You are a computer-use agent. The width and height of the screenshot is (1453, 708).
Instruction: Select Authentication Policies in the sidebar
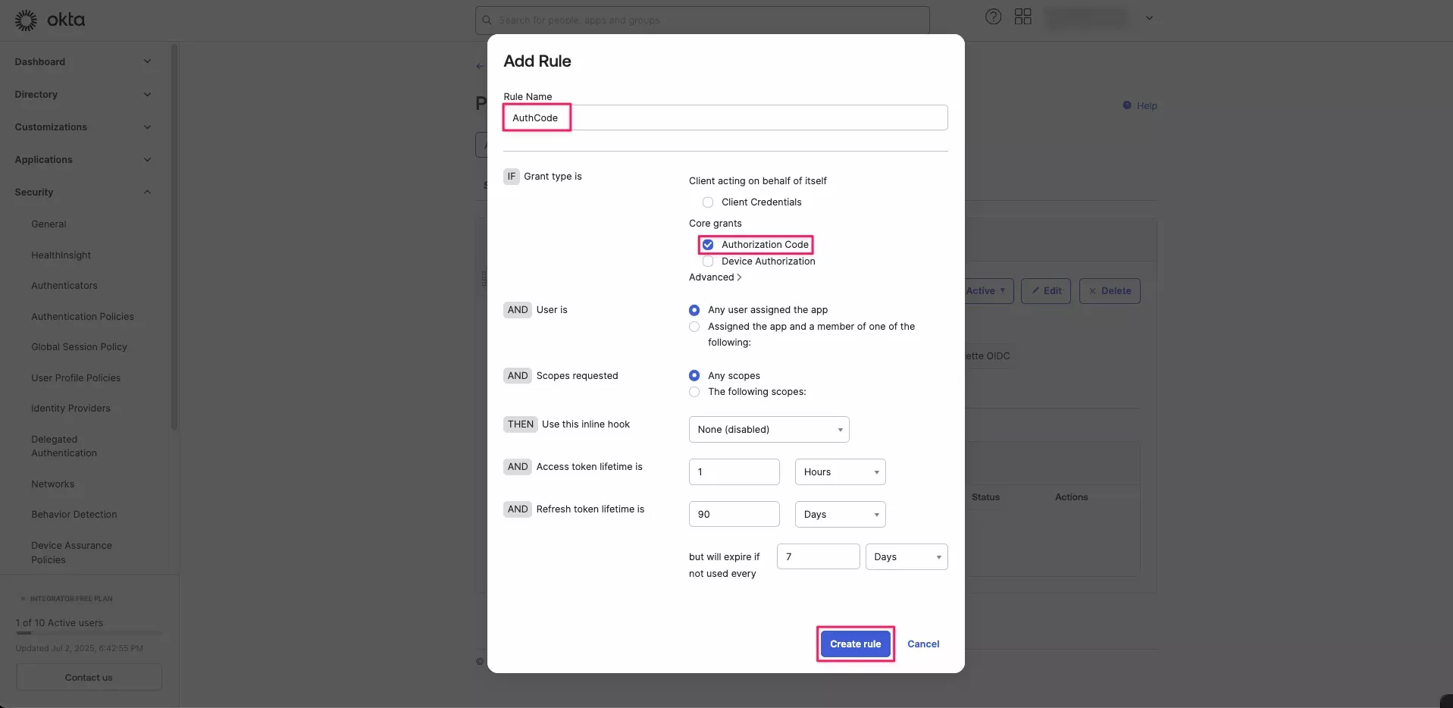(x=82, y=316)
